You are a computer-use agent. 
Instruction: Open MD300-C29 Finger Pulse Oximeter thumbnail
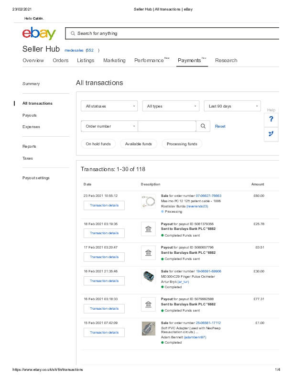click(x=148, y=277)
